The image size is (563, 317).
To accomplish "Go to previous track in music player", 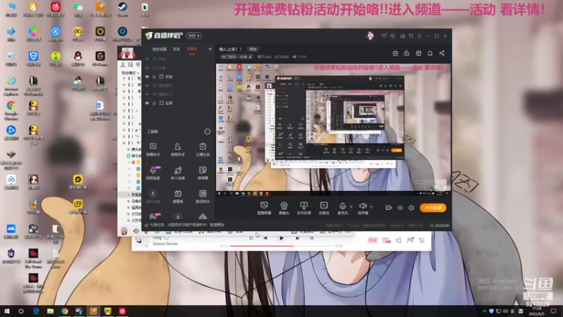I will tap(265, 238).
